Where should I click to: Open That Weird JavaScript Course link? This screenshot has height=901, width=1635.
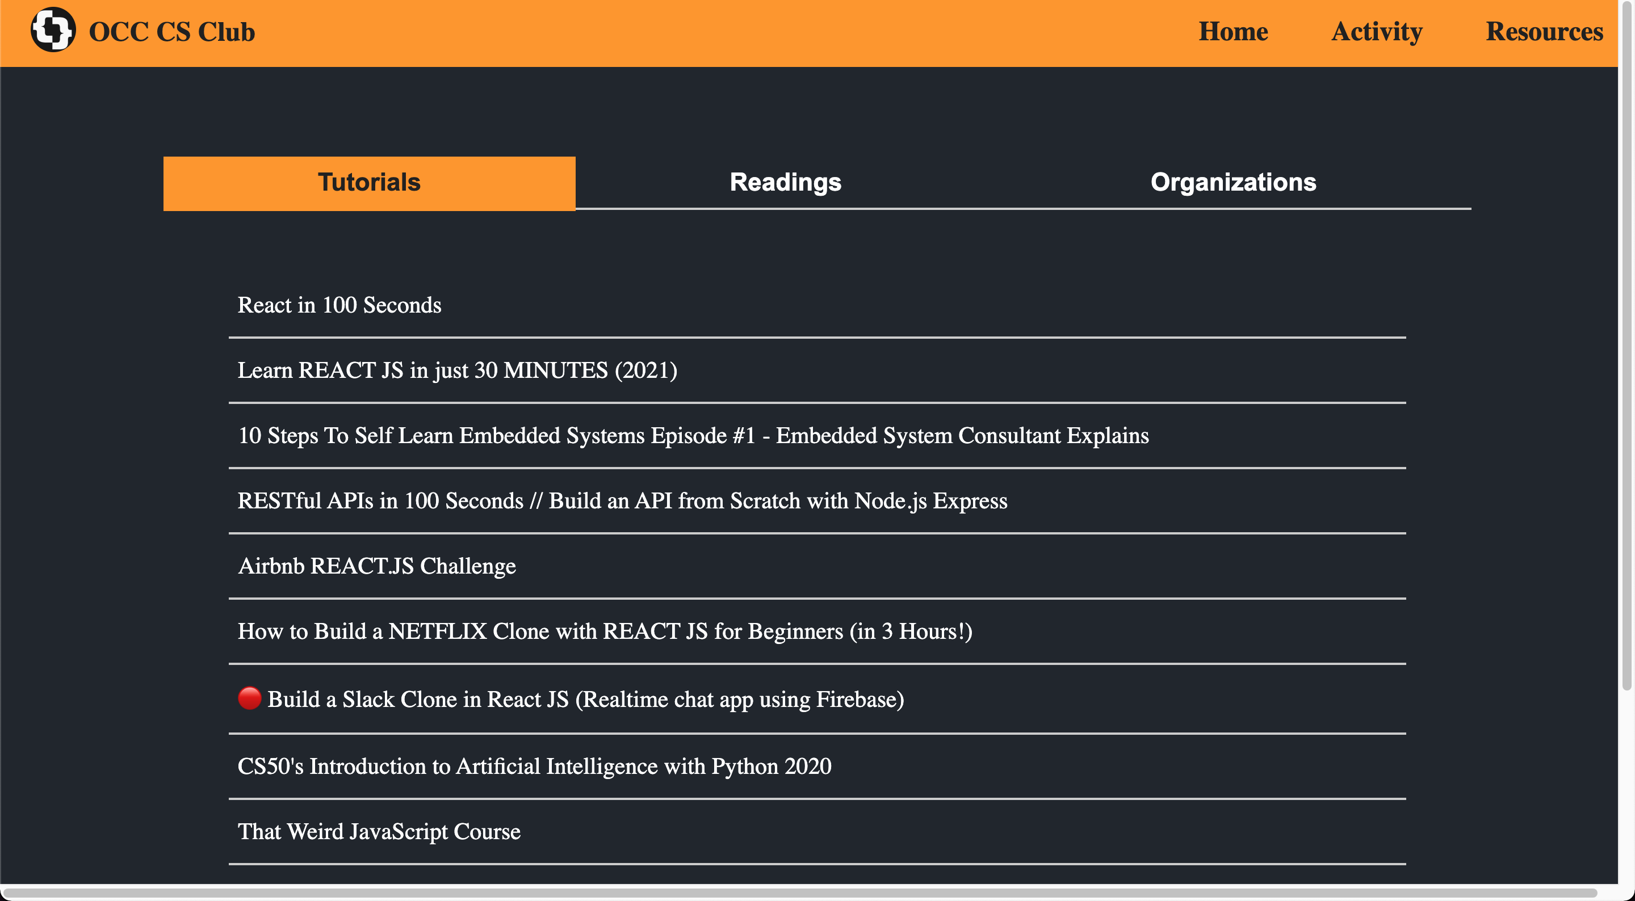[x=379, y=832]
